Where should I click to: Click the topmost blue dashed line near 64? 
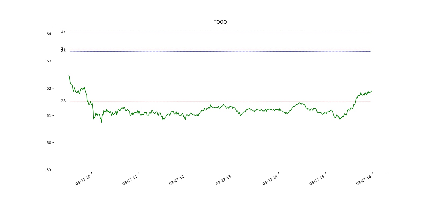coord(220,32)
